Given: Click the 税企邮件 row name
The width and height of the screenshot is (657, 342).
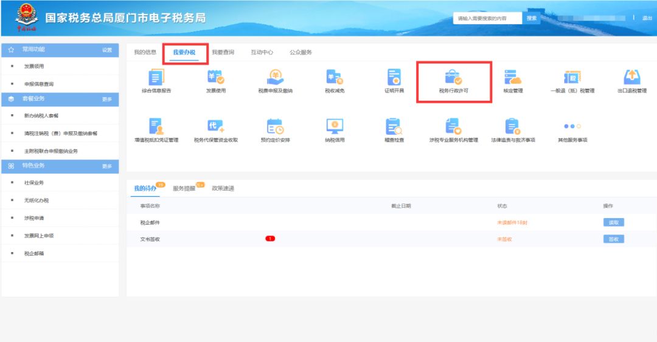Looking at the screenshot, I should click(x=150, y=223).
